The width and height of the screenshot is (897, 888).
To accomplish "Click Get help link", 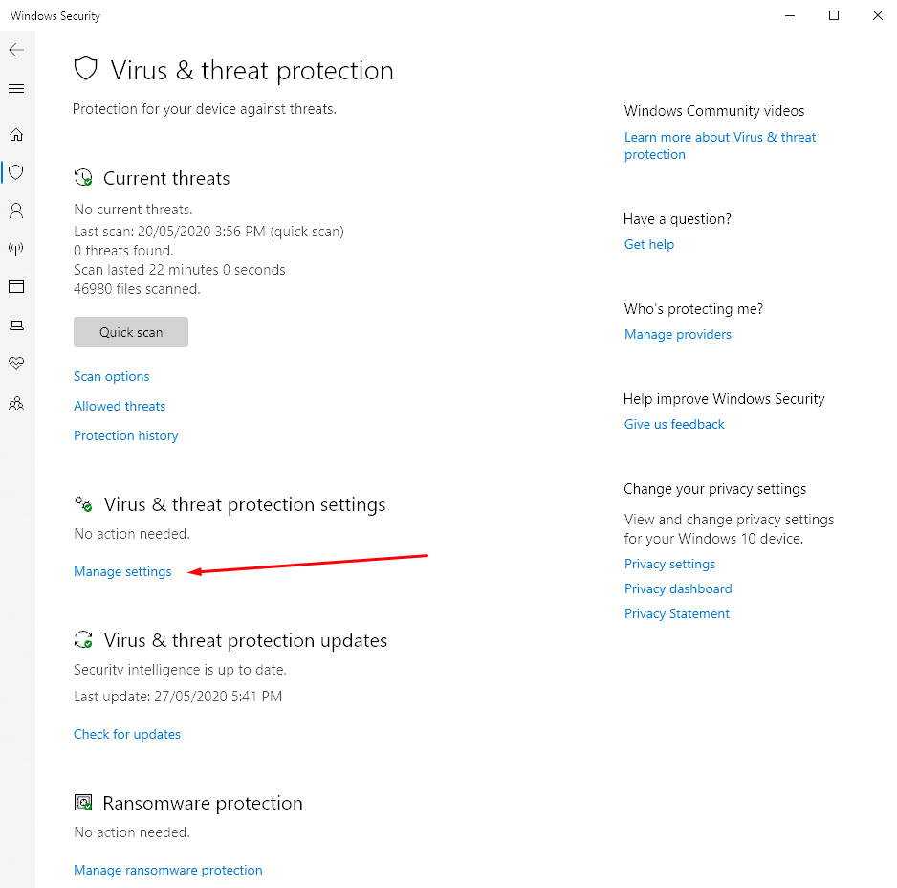I will 649,244.
